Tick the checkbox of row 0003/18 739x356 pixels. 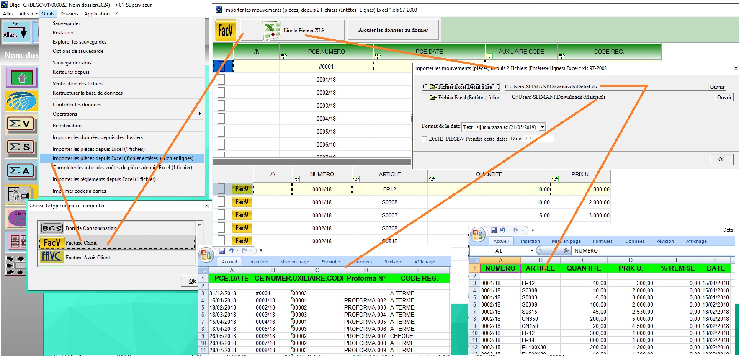221,106
